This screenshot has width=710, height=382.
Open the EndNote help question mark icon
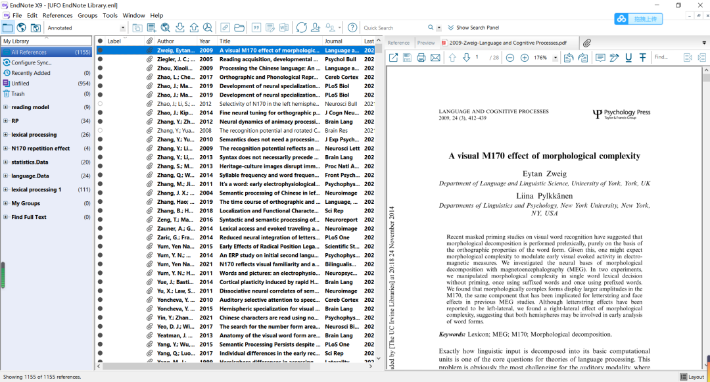coord(352,28)
